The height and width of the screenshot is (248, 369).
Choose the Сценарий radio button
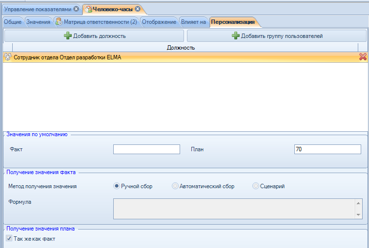pyautogui.click(x=255, y=186)
